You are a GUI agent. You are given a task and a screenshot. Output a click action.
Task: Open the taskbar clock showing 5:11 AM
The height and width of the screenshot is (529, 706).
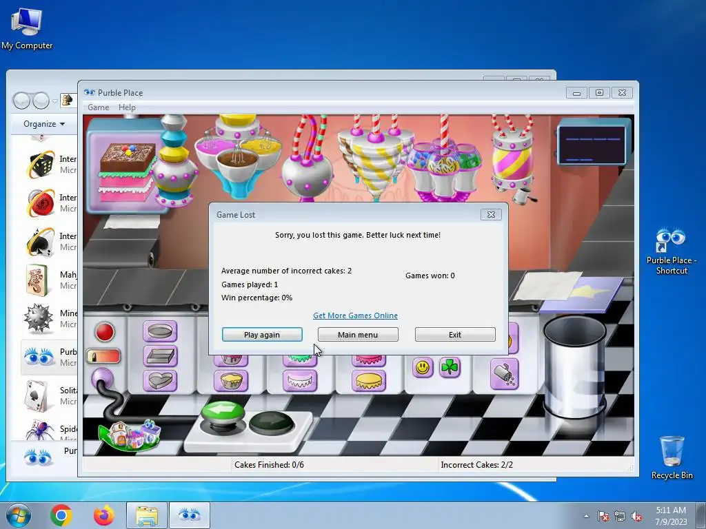[671, 516]
